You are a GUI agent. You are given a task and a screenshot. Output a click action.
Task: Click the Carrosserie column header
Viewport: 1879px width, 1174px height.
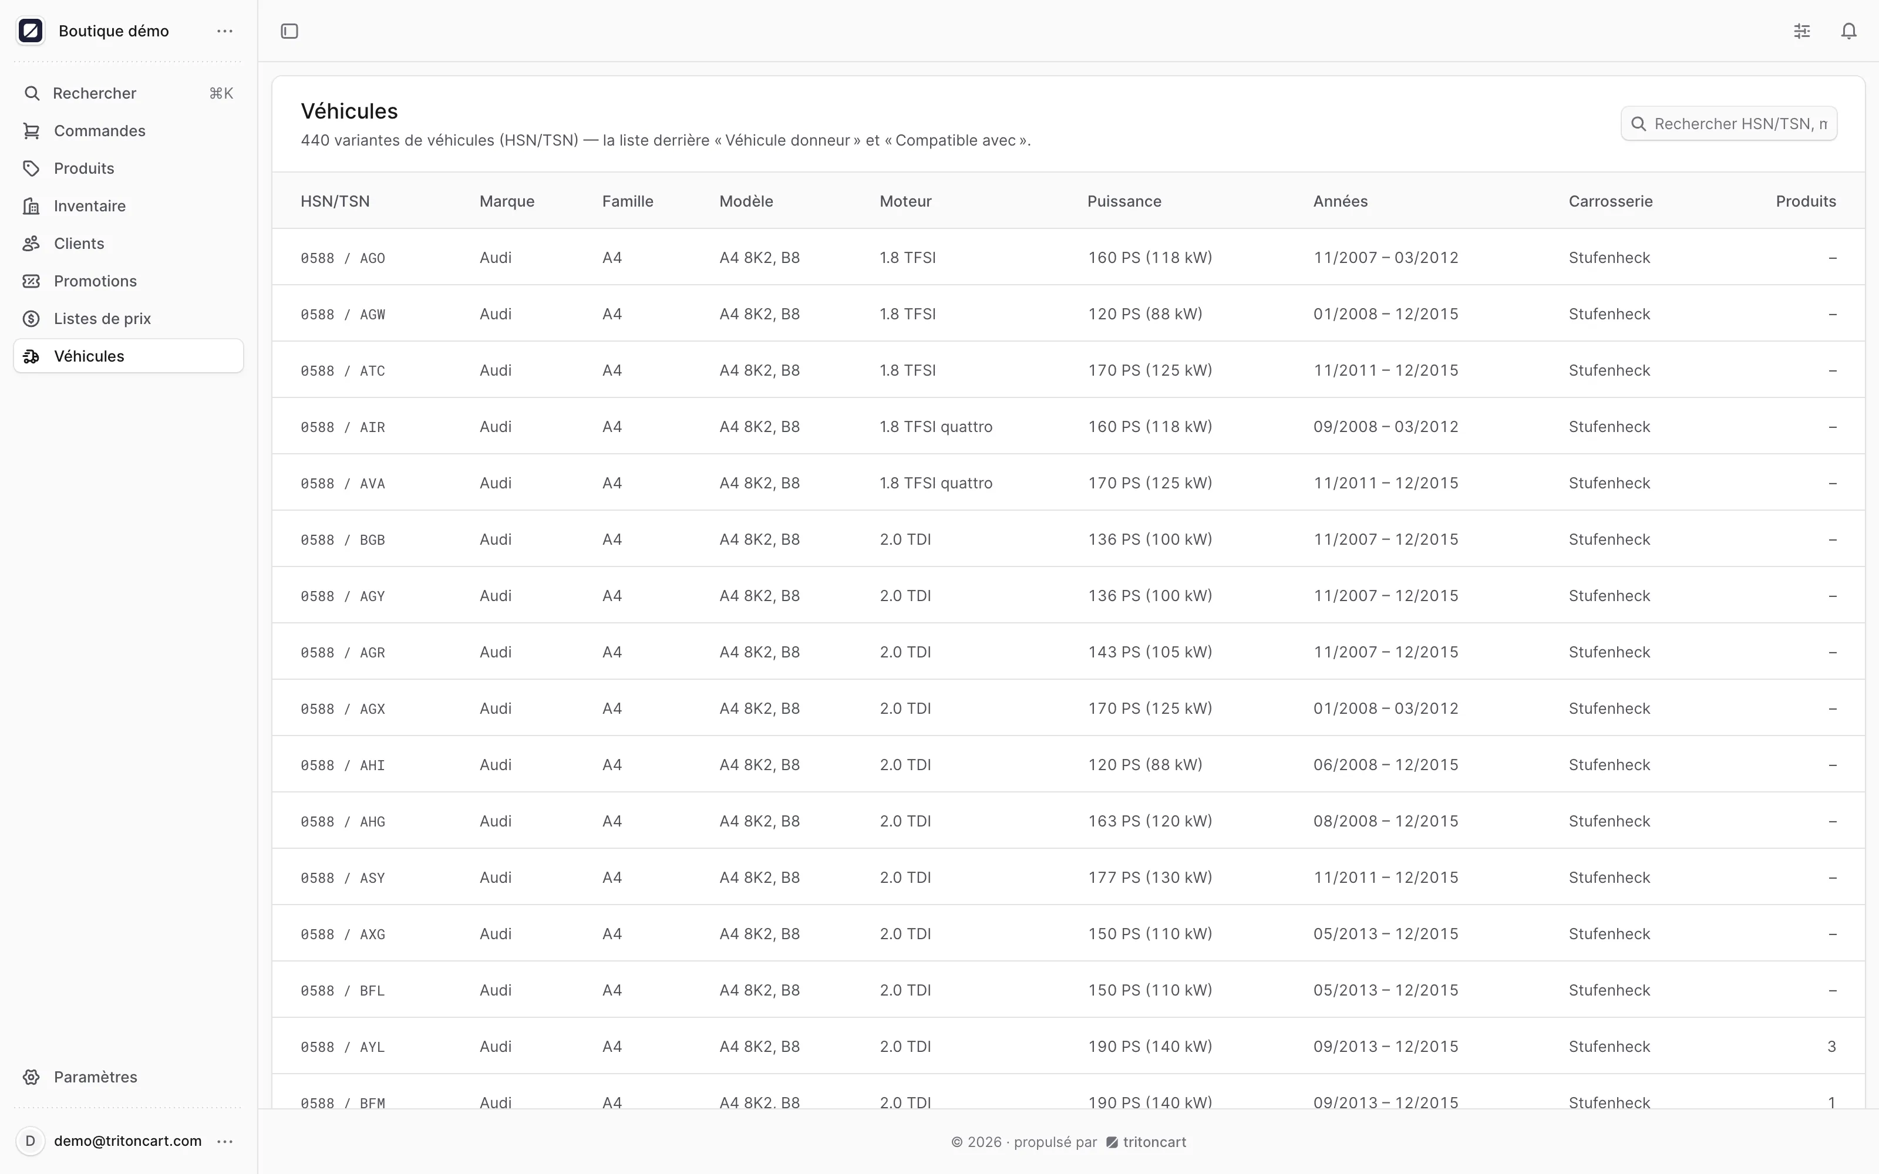pos(1610,201)
